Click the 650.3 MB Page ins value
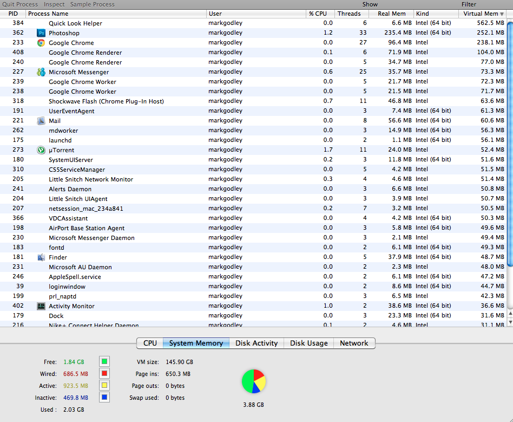Screen dimensions: 513x422 click(178, 374)
